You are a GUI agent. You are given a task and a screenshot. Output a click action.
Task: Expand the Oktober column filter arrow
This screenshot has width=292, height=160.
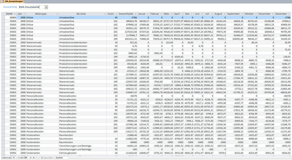(x=256, y=14)
